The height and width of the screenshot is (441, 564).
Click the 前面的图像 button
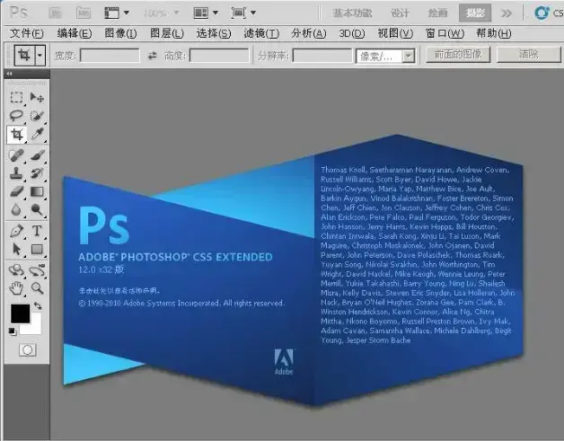pos(458,55)
